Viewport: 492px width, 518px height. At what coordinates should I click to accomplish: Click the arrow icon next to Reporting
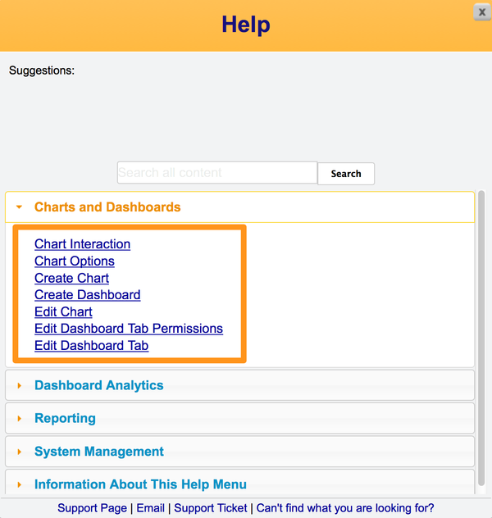20,419
